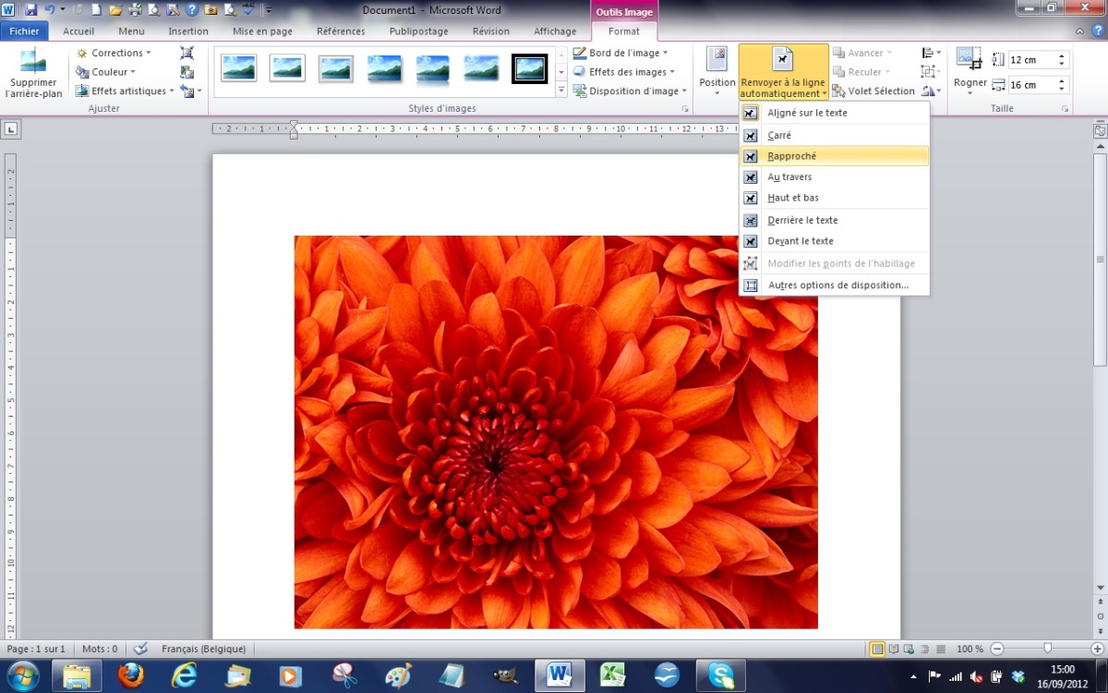1108x693 pixels.
Task: Click the Remplacer l'image icon
Action: pos(187,72)
